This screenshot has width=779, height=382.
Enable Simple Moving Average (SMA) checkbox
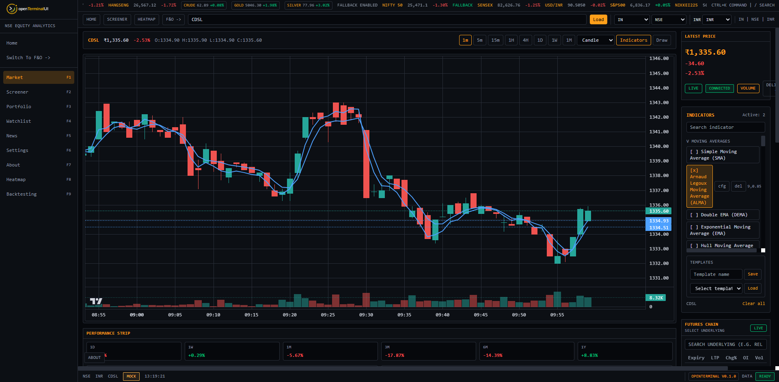(x=723, y=155)
